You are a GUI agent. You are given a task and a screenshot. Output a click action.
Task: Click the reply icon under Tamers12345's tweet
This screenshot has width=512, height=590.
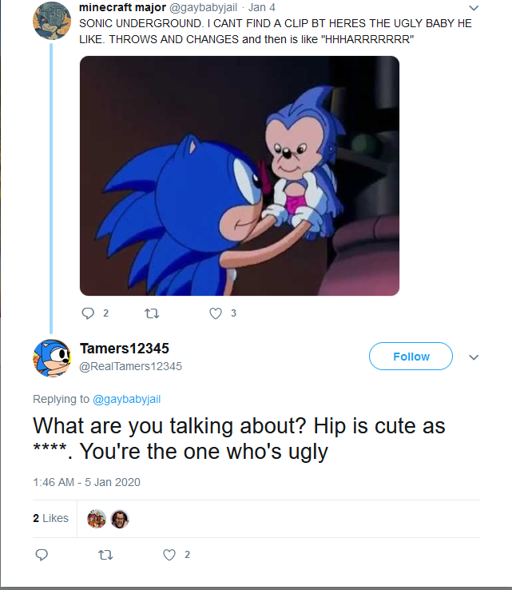[x=42, y=555]
